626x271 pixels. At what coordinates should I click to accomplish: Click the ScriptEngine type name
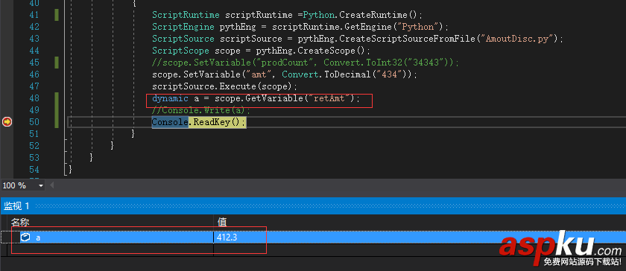click(x=183, y=27)
